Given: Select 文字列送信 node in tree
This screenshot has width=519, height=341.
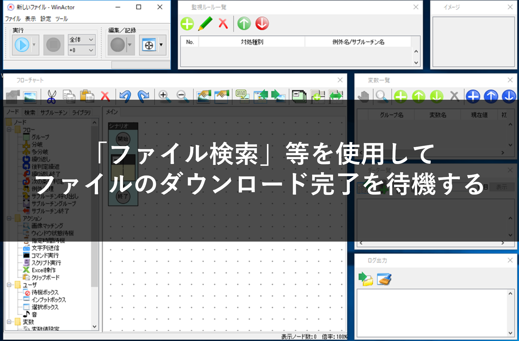Looking at the screenshot, I should pos(45,248).
